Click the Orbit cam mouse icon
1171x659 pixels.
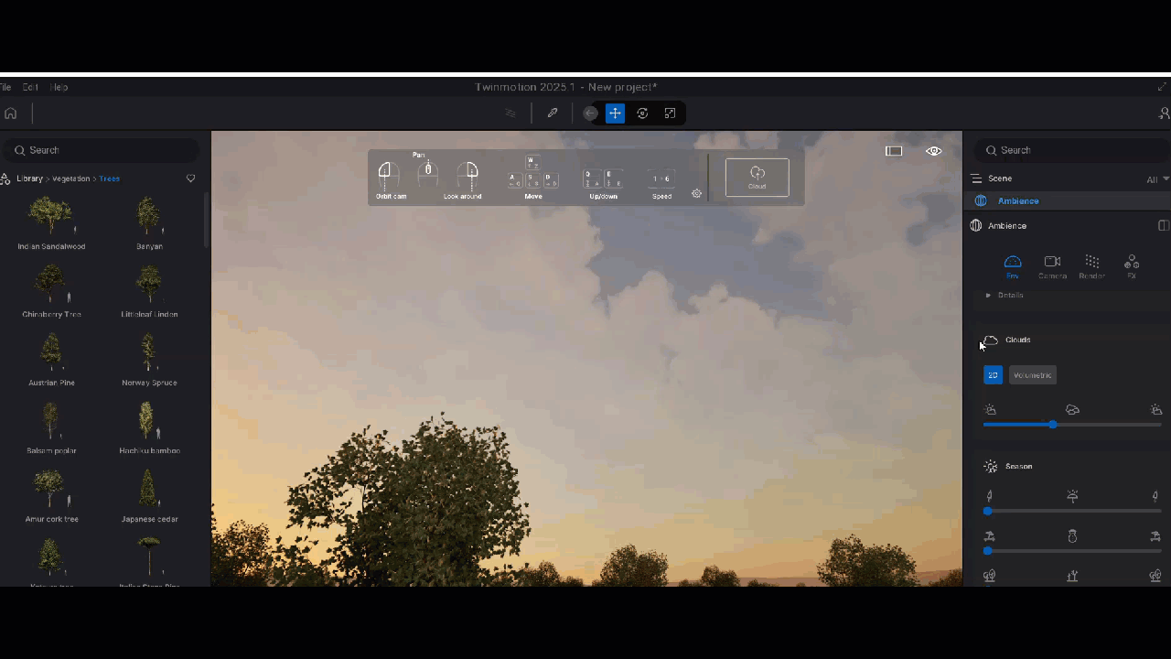click(x=388, y=176)
